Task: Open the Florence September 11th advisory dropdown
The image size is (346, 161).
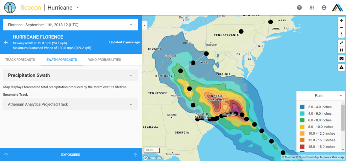Action: [71, 25]
